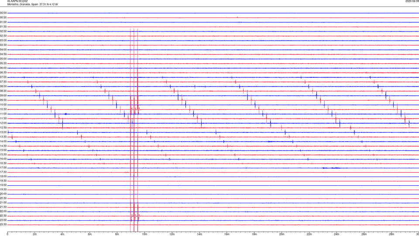This screenshot has width=419, height=236.
Task: Select the 06:00 trace time label
Action: click(x=3, y=68)
